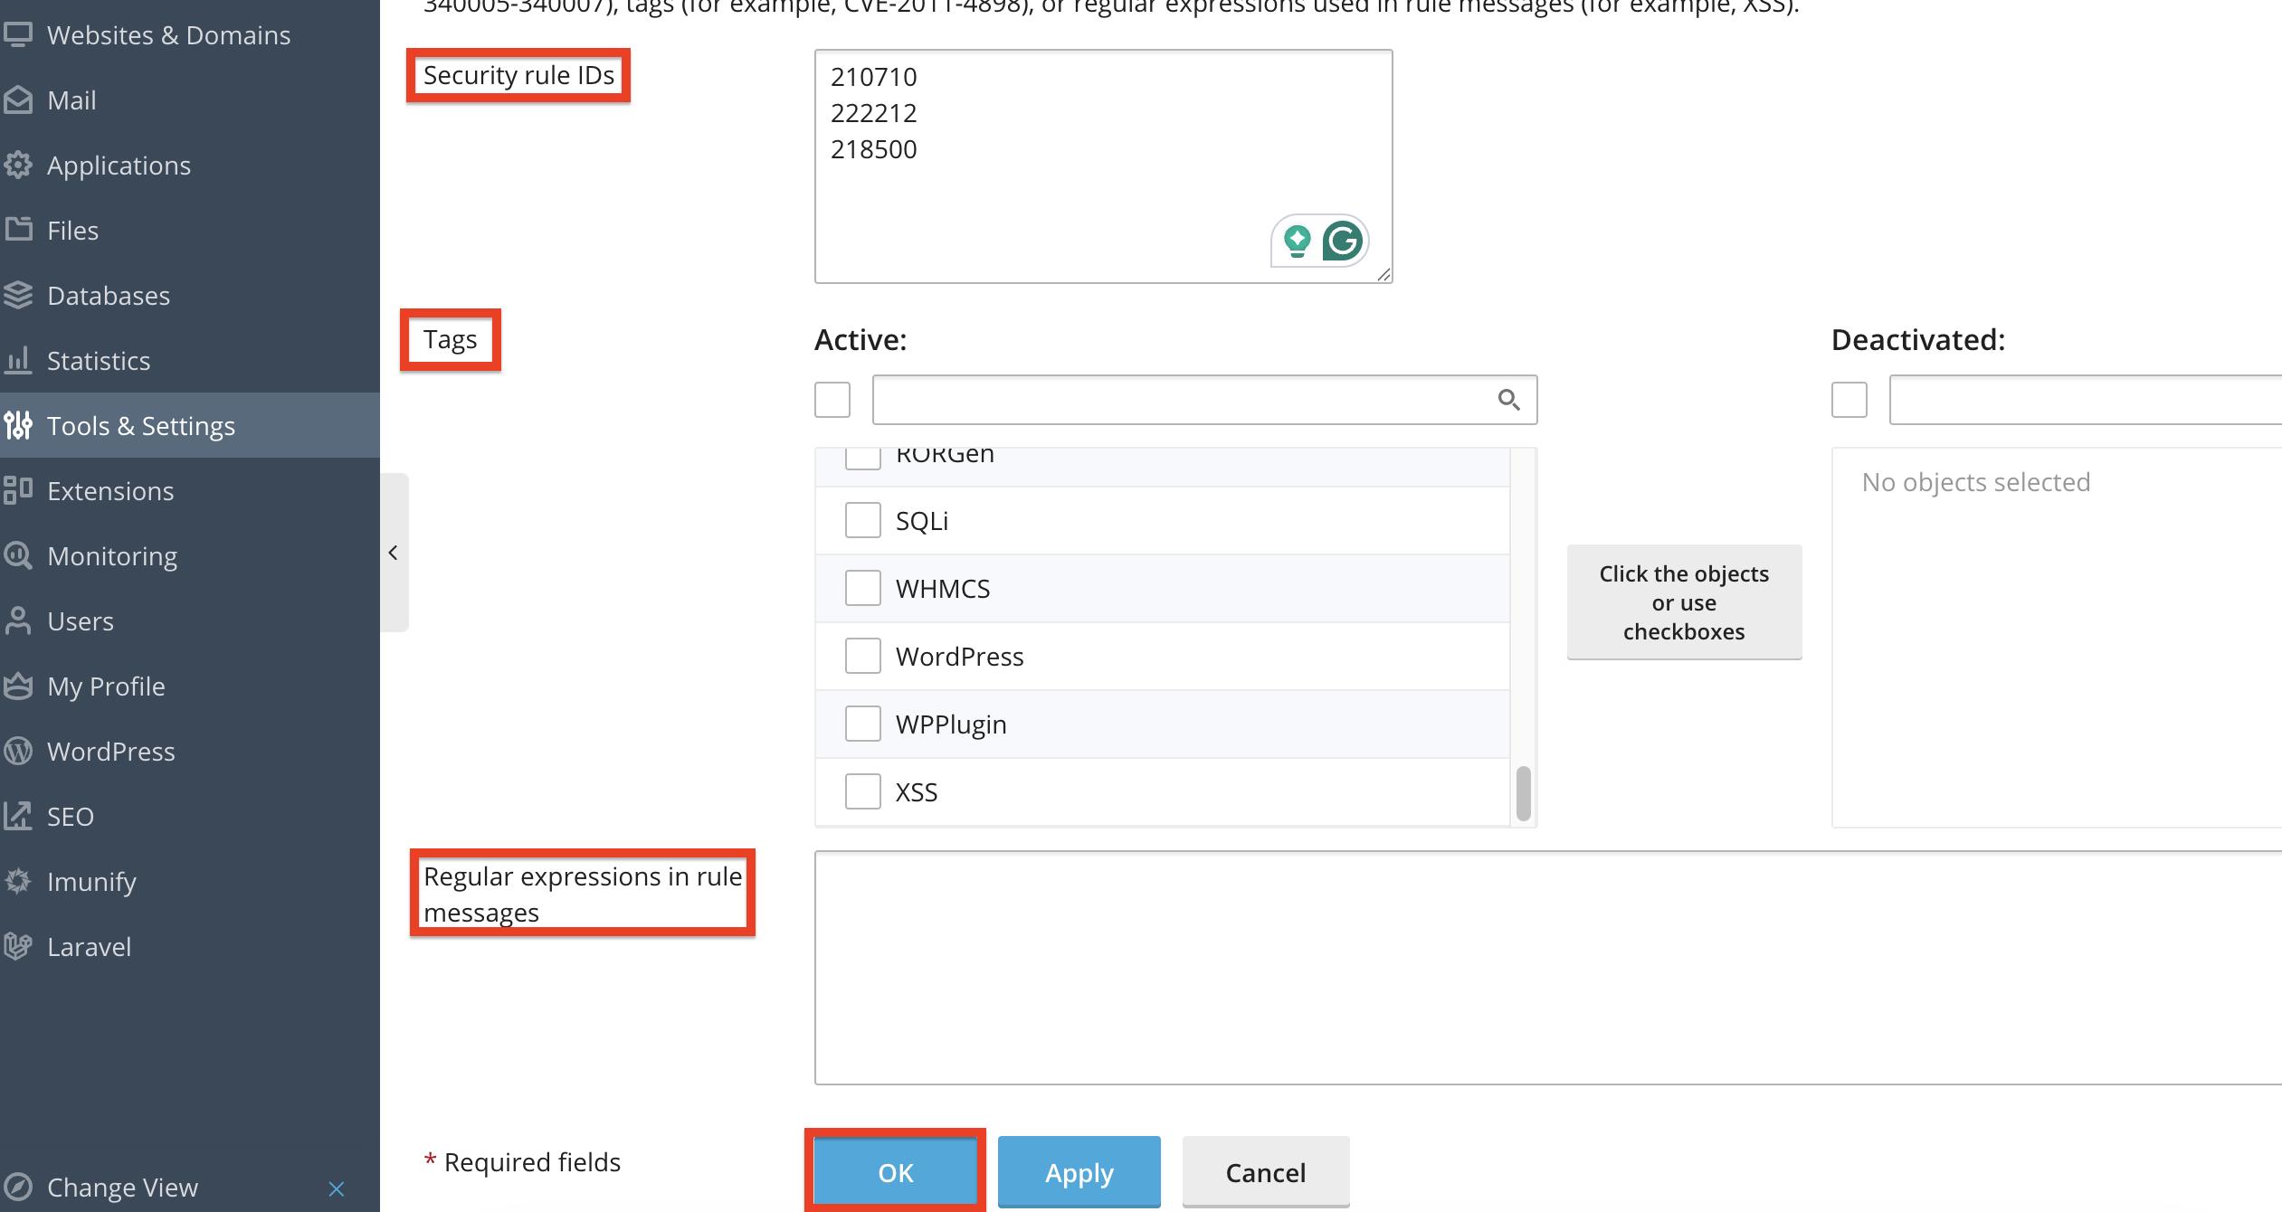The image size is (2282, 1212).
Task: Click the Apply button
Action: tap(1079, 1171)
